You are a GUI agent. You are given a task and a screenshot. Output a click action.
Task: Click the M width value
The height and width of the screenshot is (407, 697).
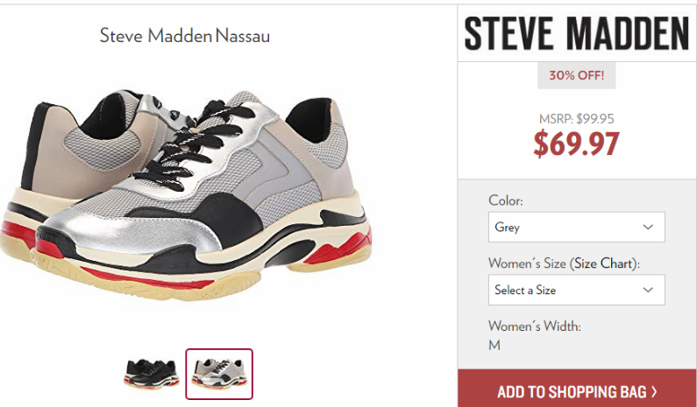pyautogui.click(x=494, y=346)
